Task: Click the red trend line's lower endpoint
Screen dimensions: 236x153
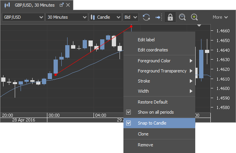Action: (x=56, y=75)
